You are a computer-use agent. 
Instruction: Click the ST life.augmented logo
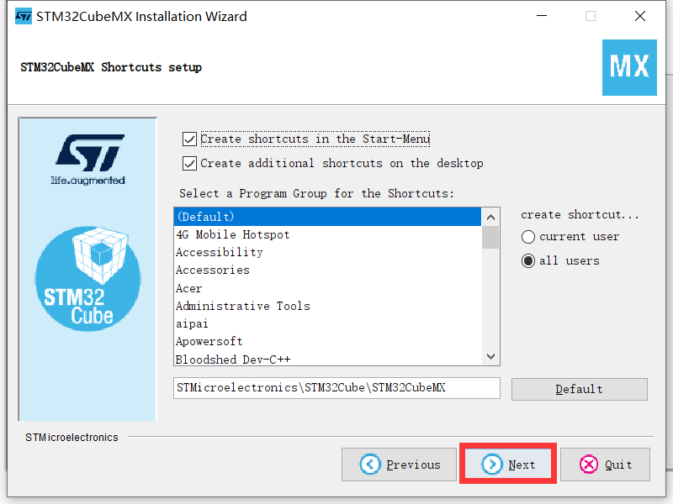[90, 160]
